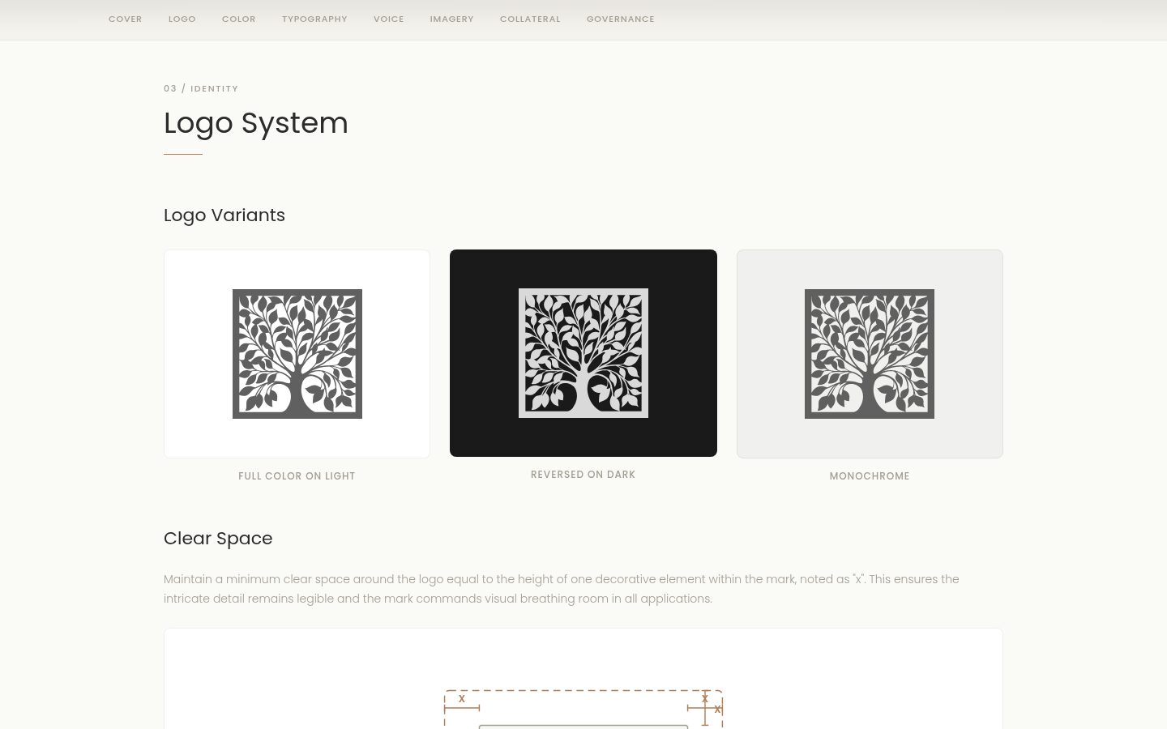The width and height of the screenshot is (1167, 729).
Task: Click the 'Reversed on Dark' caption
Action: pos(583,475)
